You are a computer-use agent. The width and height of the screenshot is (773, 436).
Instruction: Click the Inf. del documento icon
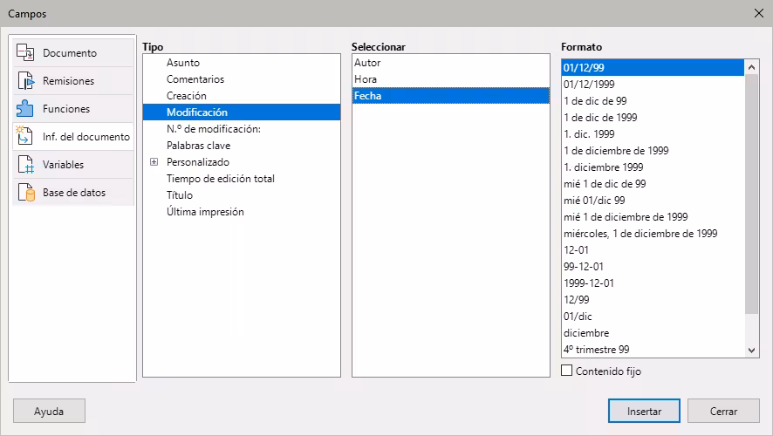[x=25, y=137]
